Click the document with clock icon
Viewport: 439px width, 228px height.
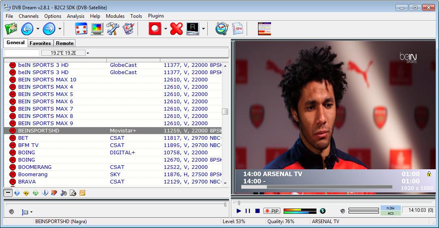click(73, 193)
